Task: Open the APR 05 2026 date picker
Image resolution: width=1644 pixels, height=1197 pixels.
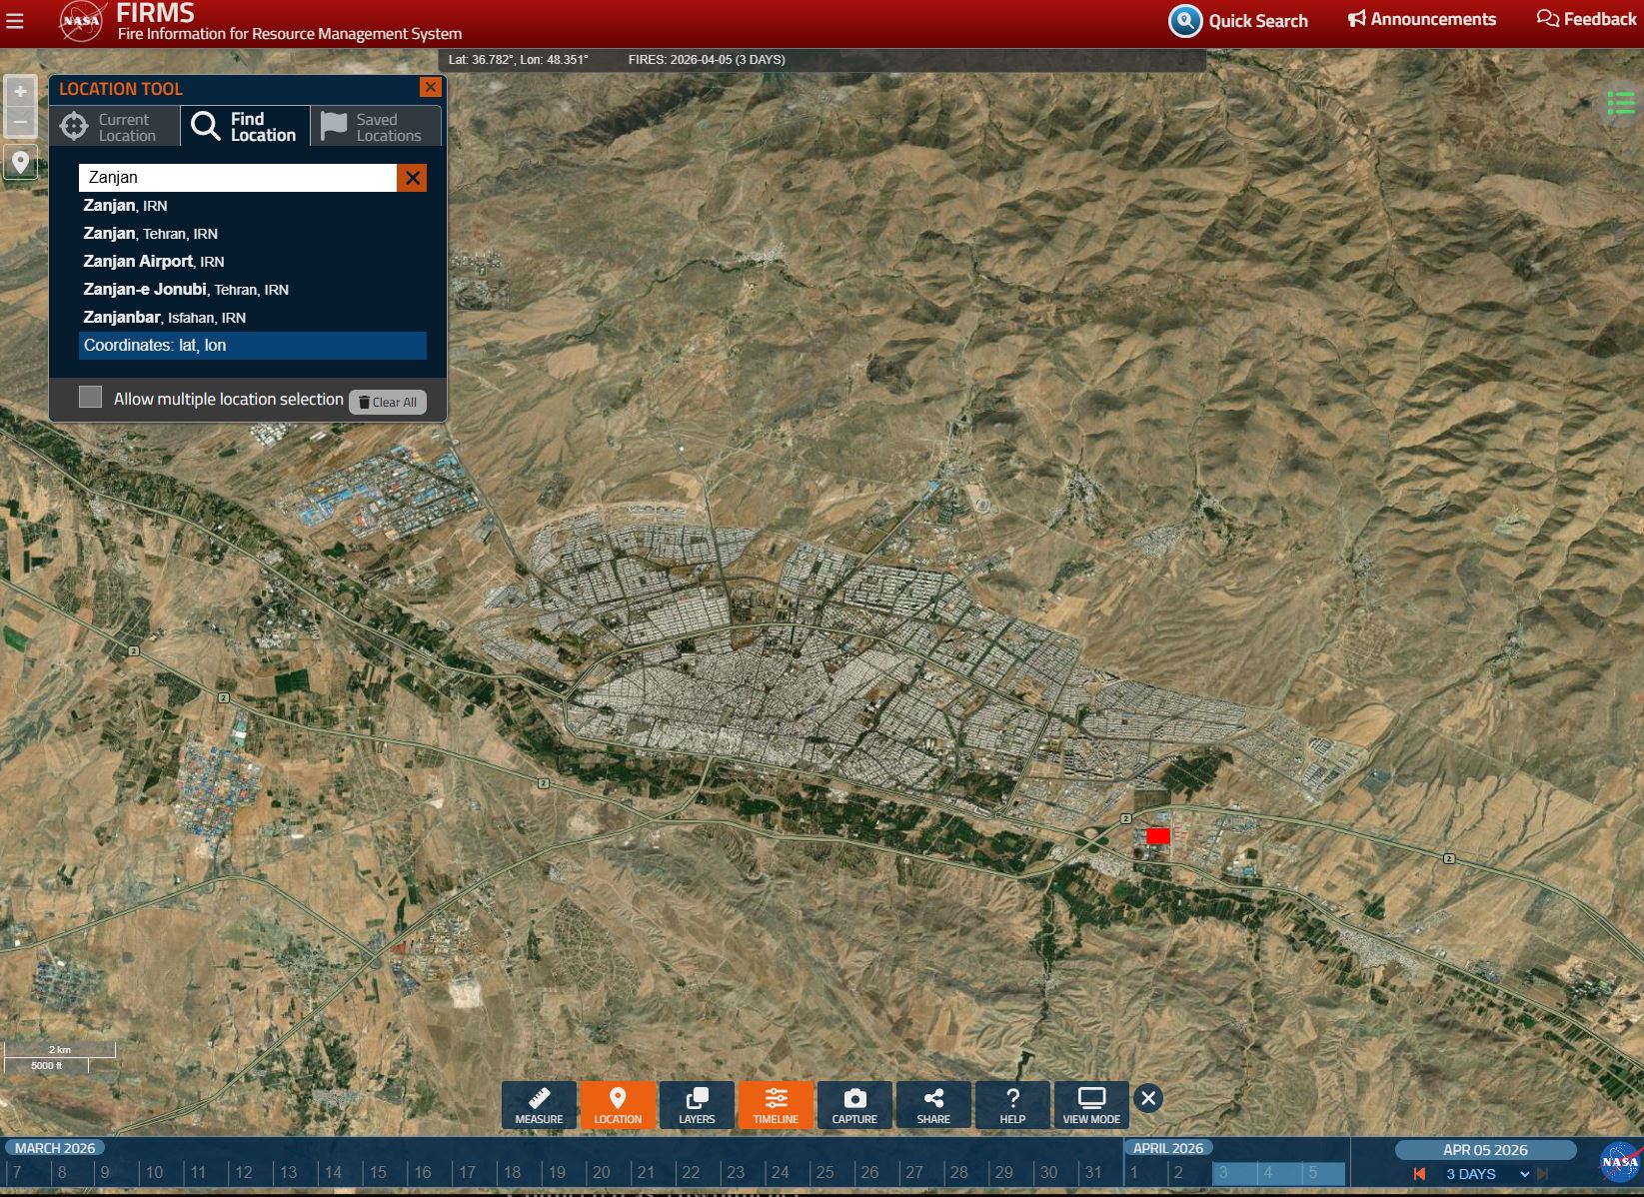Action: (1485, 1150)
